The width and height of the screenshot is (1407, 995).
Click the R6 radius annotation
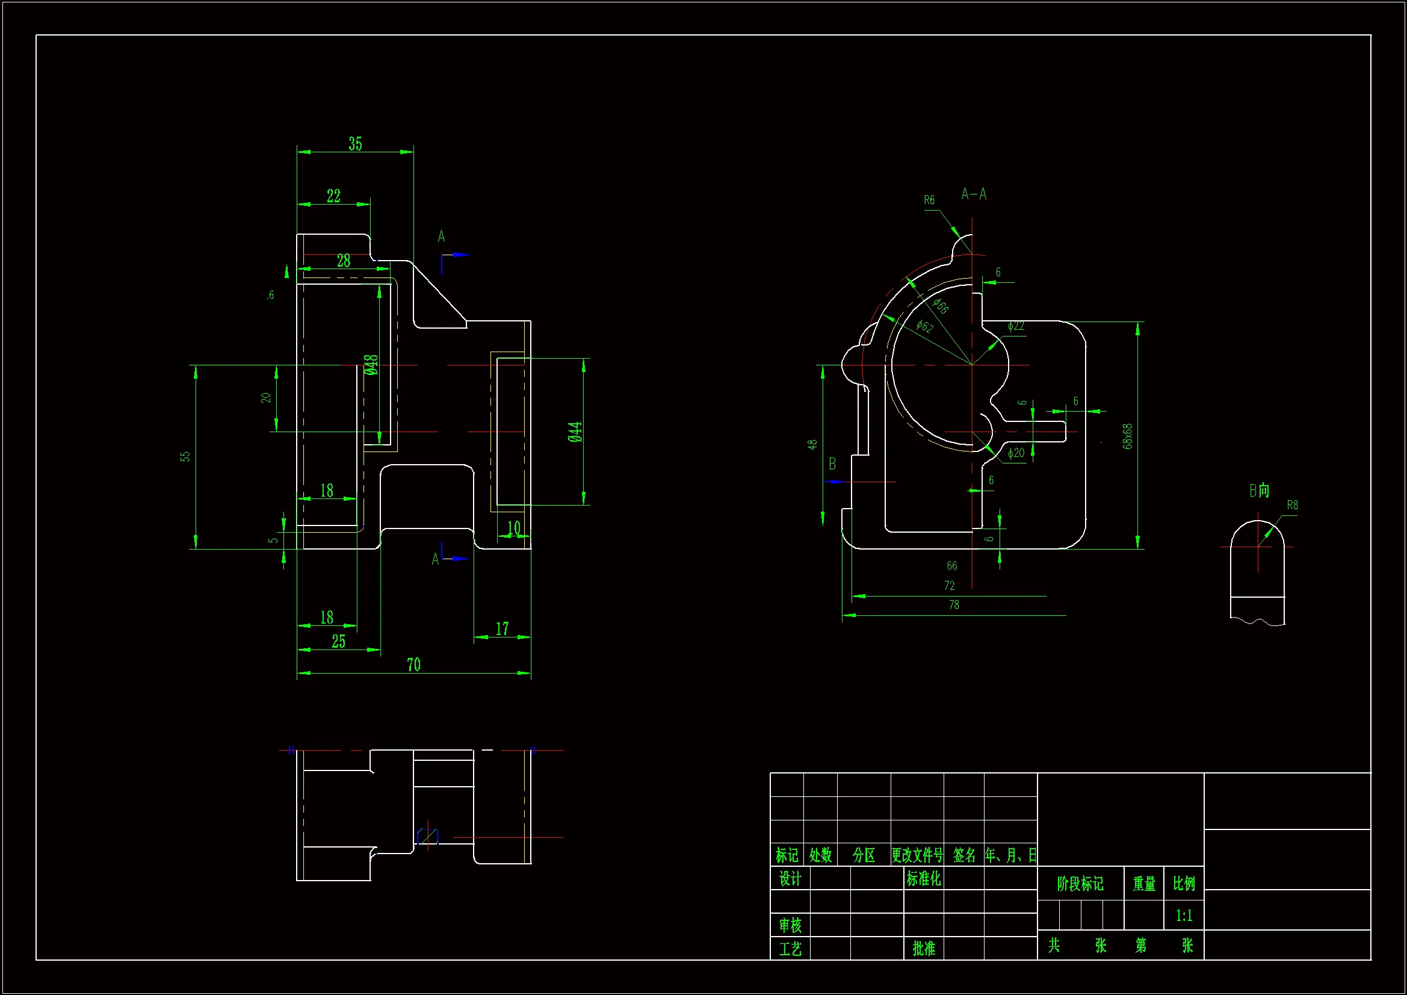click(929, 200)
